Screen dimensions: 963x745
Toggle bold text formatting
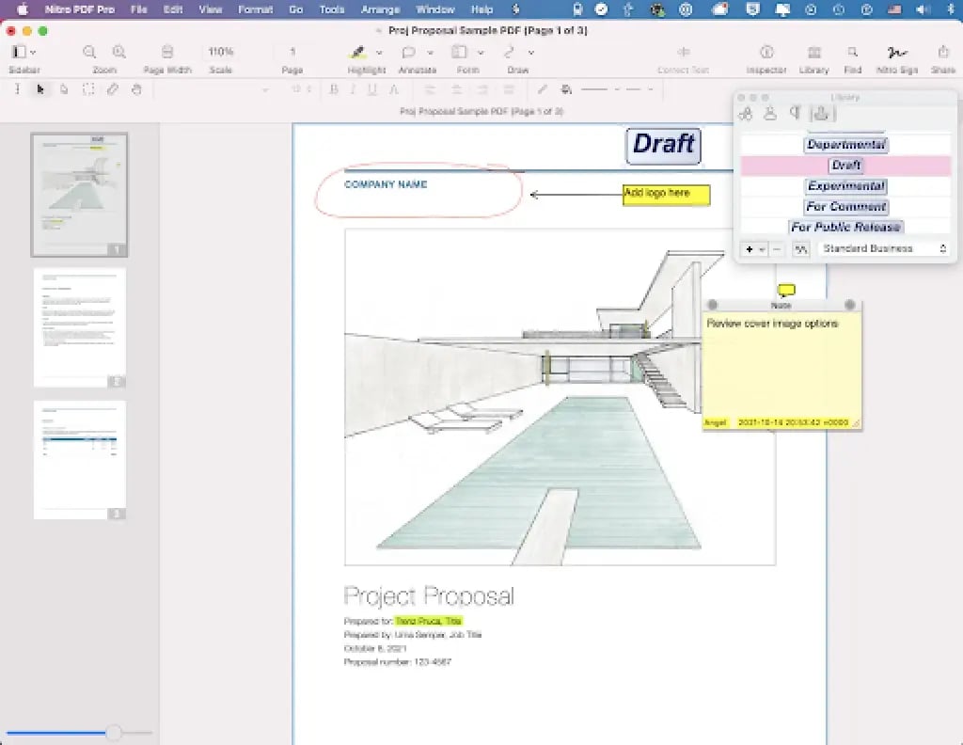click(x=331, y=89)
